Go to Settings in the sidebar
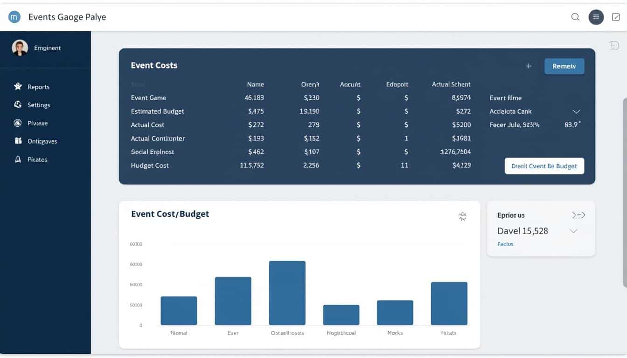The width and height of the screenshot is (627, 358). (39, 105)
